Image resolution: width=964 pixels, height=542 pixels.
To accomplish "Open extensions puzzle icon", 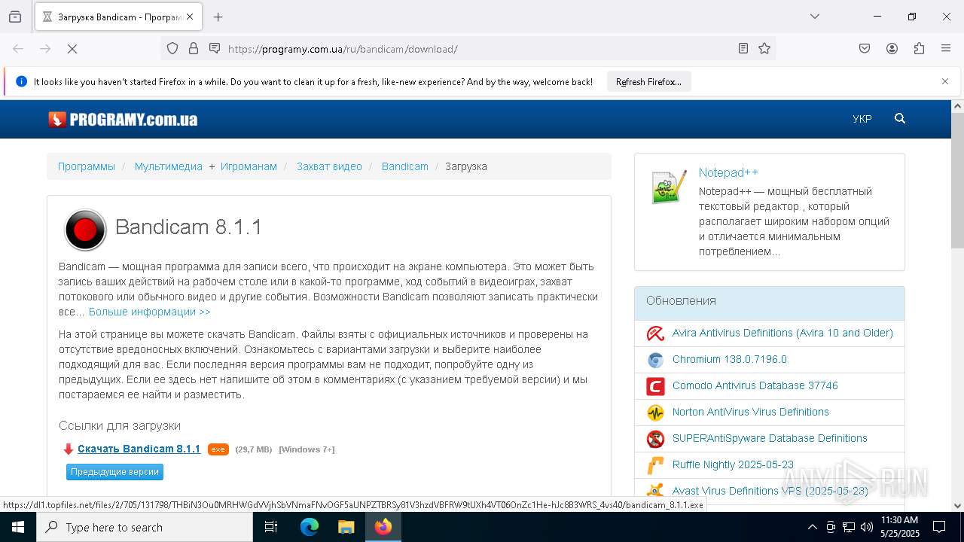I will pos(919,49).
